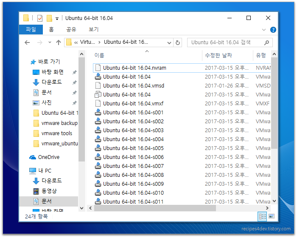The height and width of the screenshot is (238, 297).
Task: Click the disk icon of Ubuntu 64-bit 16.04-s008
Action: (98, 175)
